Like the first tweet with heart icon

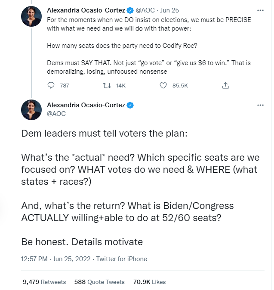click(x=163, y=86)
